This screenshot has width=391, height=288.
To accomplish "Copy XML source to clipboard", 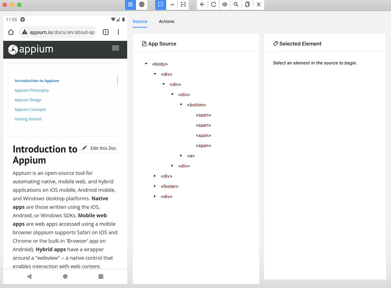I will 247,5.
